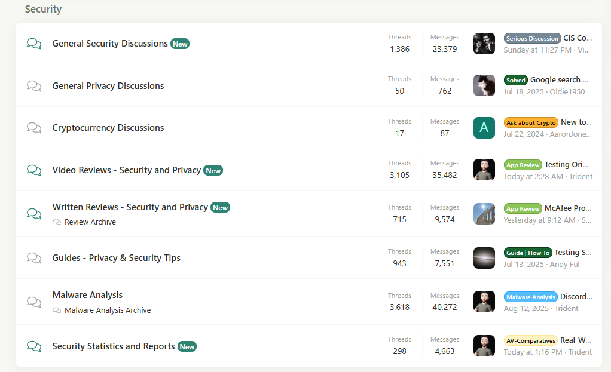Click the chat icon beside Guides - Privacy & Security Tips
611x372 pixels.
coord(34,258)
